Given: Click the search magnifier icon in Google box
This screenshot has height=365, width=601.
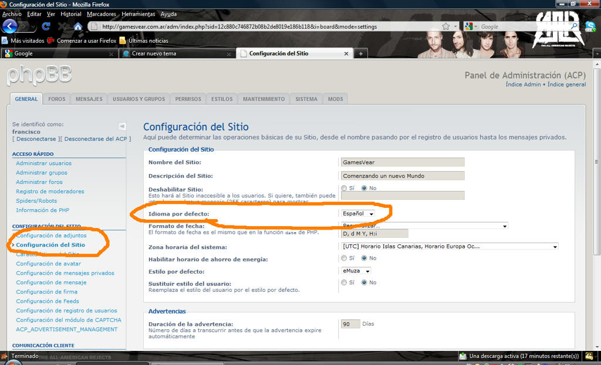Looking at the screenshot, I should [574, 26].
